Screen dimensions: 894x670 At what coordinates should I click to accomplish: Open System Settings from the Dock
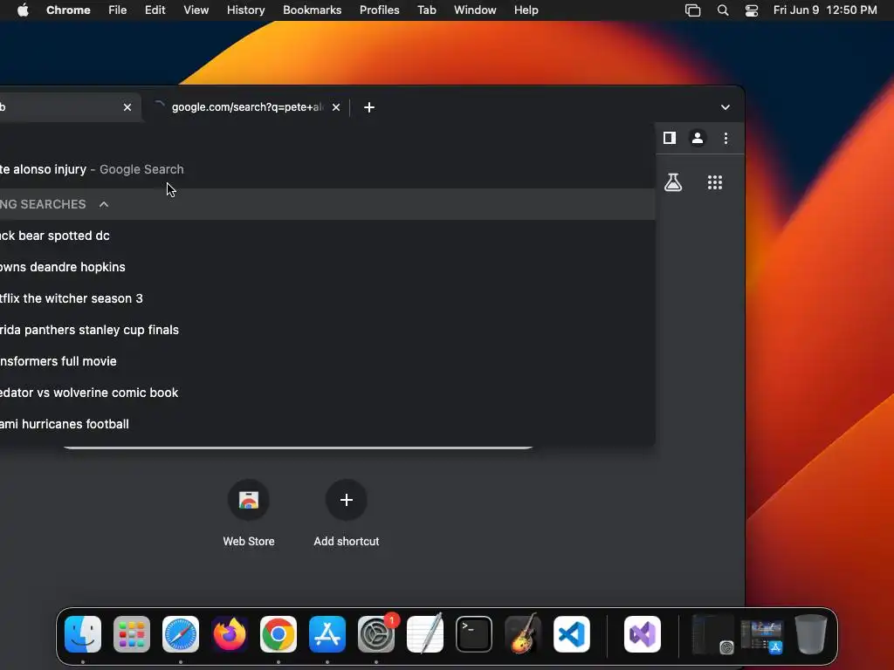click(x=376, y=634)
